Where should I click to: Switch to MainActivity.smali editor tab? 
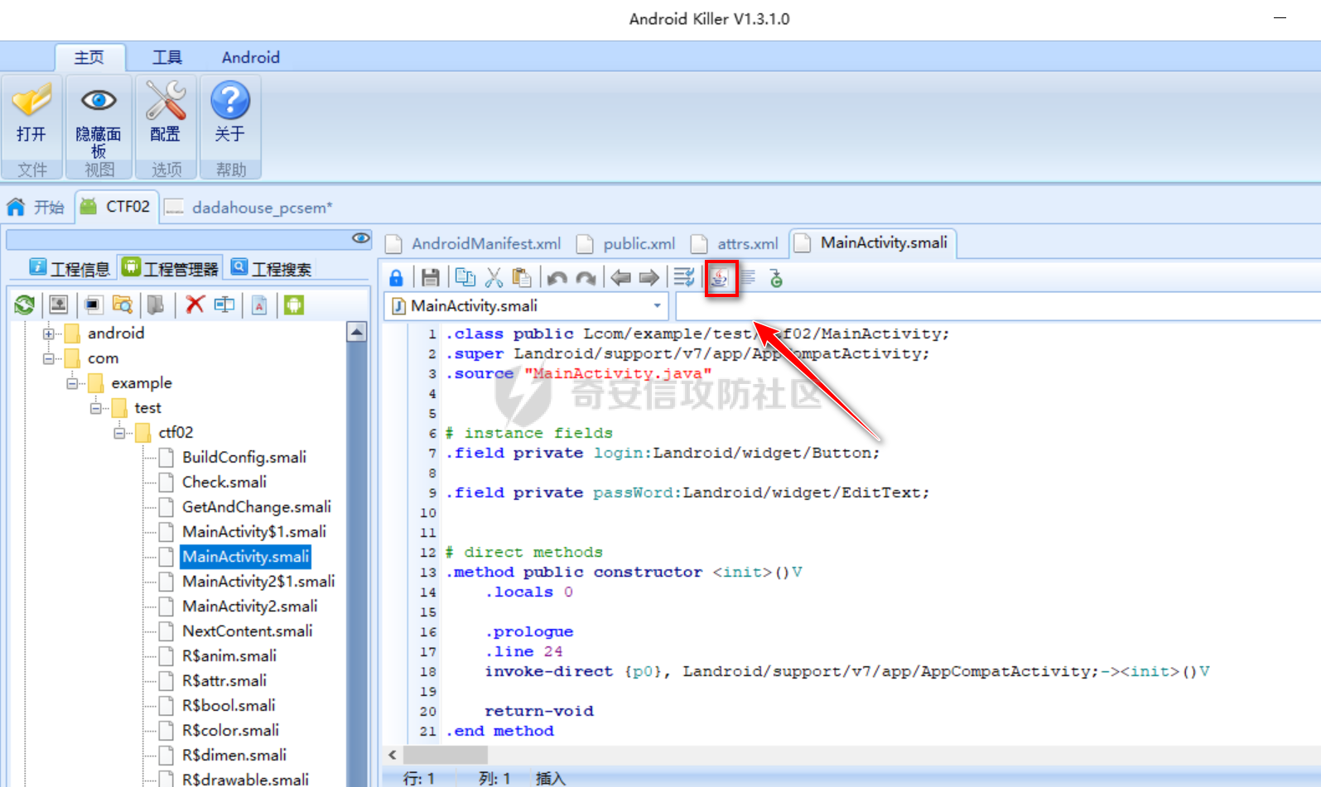click(872, 242)
